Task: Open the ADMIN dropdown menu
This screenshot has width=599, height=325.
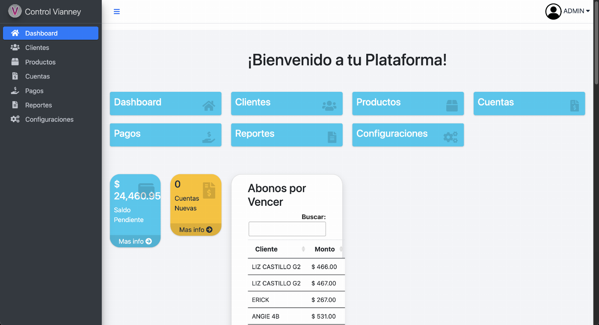Action: (573, 12)
